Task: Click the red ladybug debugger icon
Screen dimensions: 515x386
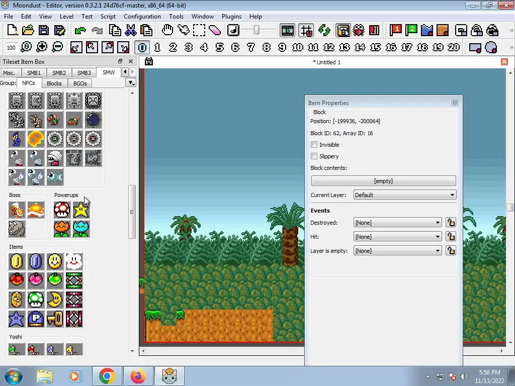Action: point(359,30)
